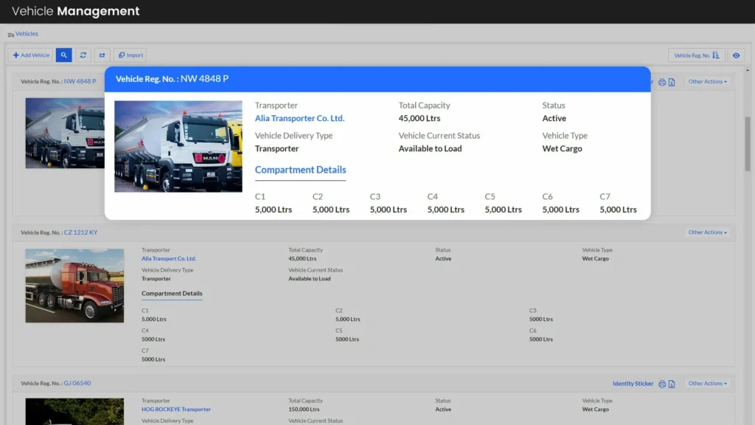Print identity sticker for vehicle NW 4848 P
The image size is (755, 425).
point(662,83)
